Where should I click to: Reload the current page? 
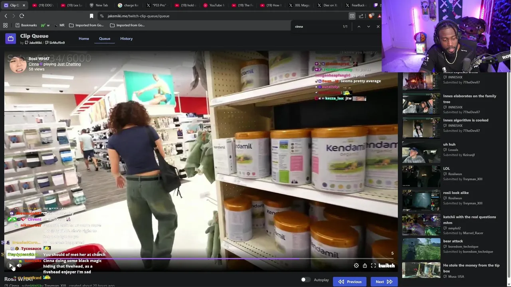point(22,16)
